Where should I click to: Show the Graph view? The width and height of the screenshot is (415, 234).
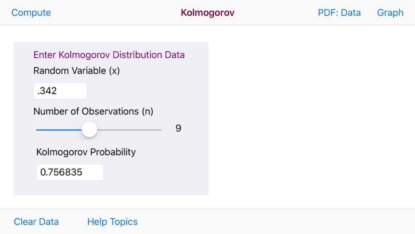tap(390, 13)
